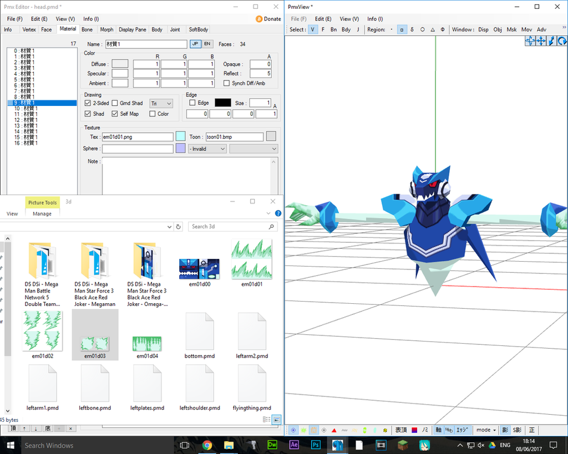Open the Display Pane tab
Screen dimensions: 568x454
[133, 30]
